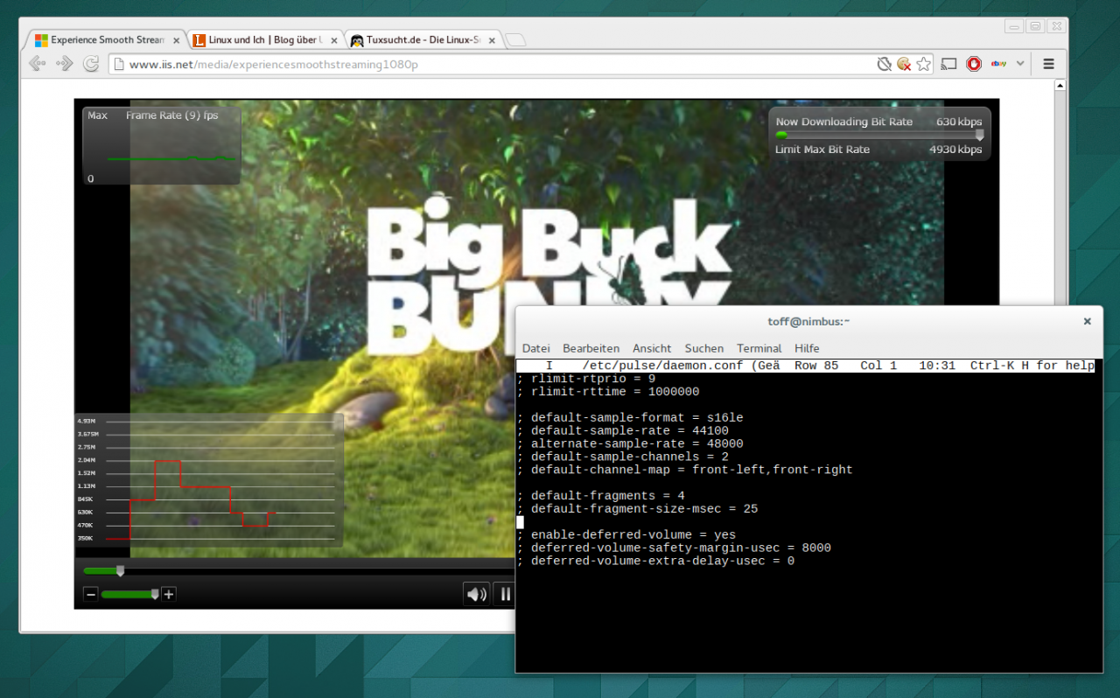Open the Chrome hamburger menu
The height and width of the screenshot is (698, 1120).
1048,64
